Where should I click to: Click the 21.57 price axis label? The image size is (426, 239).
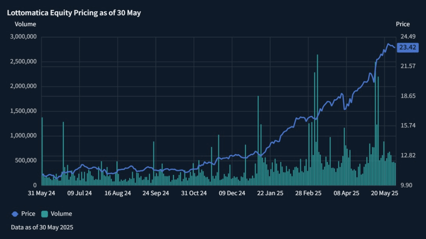point(408,66)
